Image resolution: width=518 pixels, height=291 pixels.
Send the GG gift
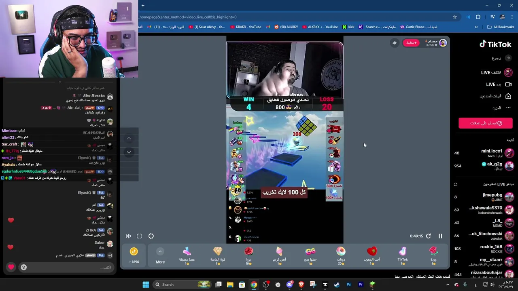(x=310, y=256)
